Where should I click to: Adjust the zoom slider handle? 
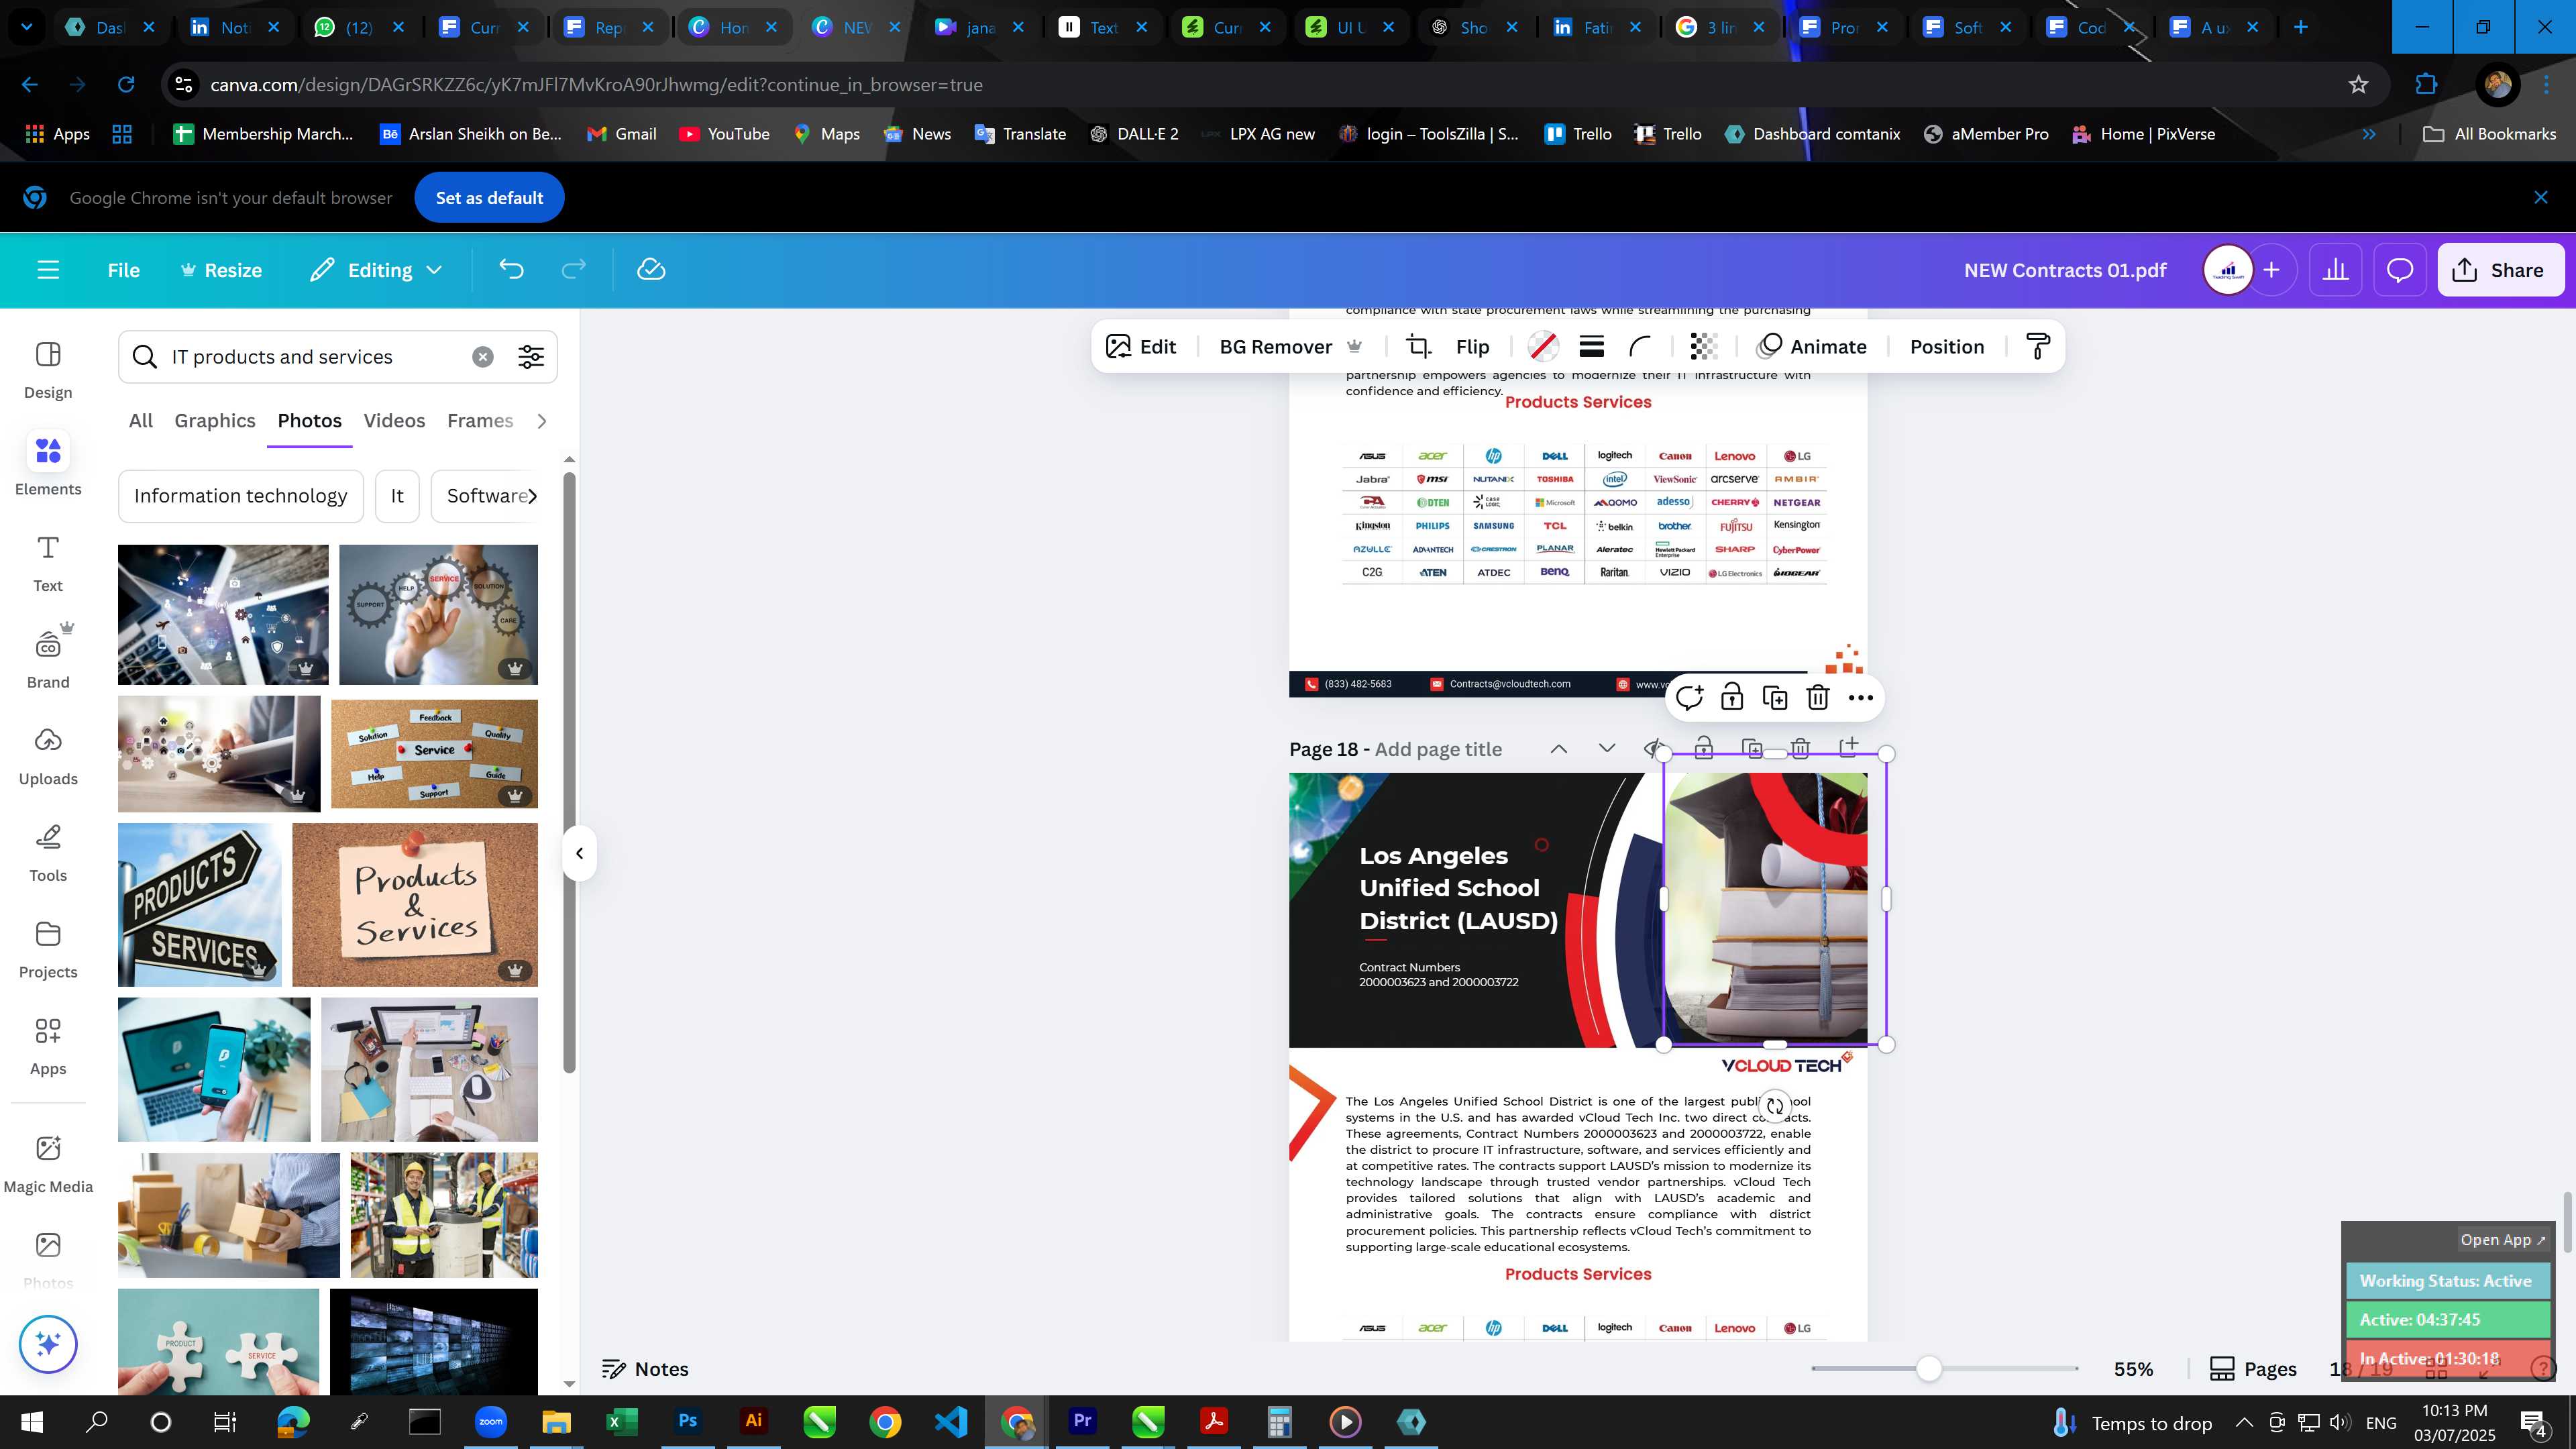click(x=1929, y=1369)
